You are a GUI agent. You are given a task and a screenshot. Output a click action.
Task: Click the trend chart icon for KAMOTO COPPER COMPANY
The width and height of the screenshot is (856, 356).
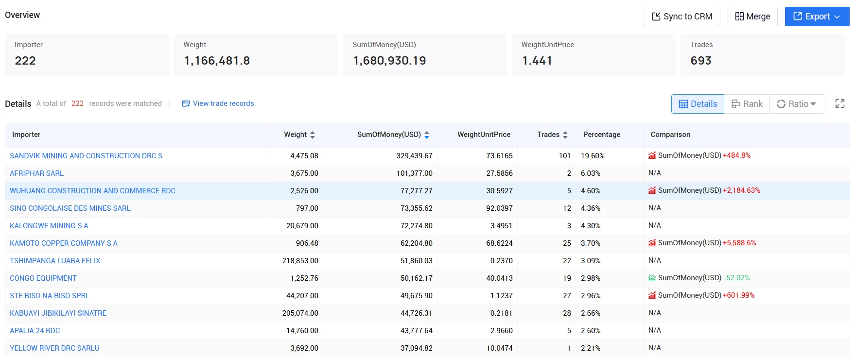coord(652,243)
